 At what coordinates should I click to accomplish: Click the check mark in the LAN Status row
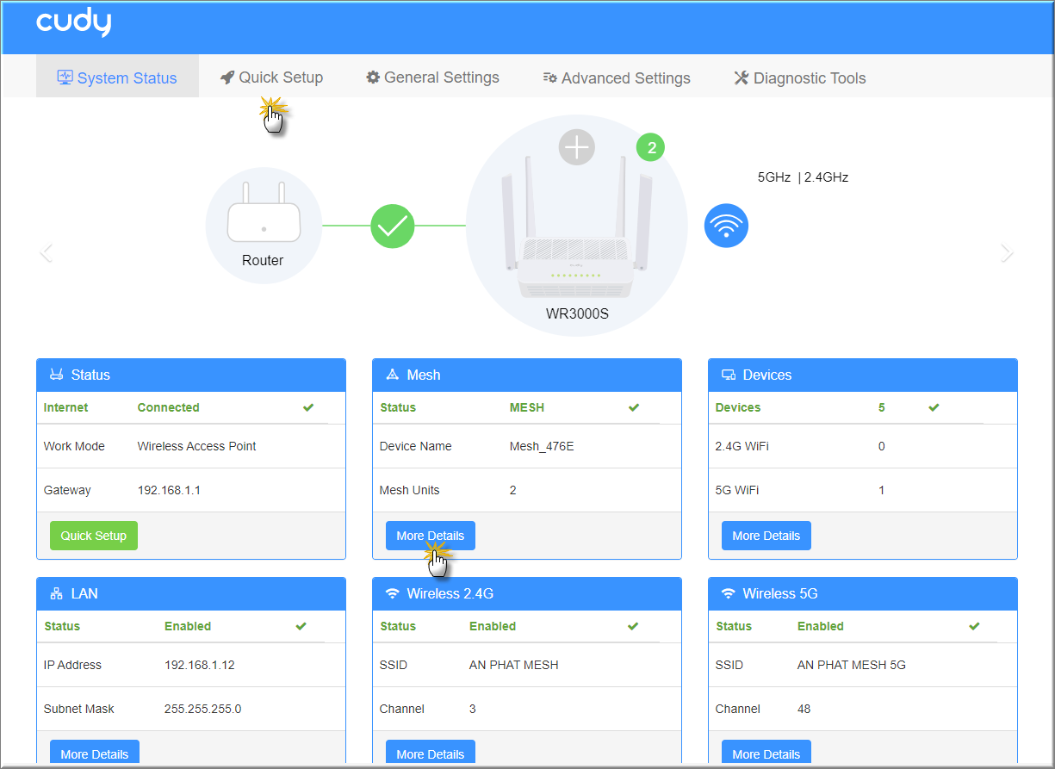click(x=301, y=627)
